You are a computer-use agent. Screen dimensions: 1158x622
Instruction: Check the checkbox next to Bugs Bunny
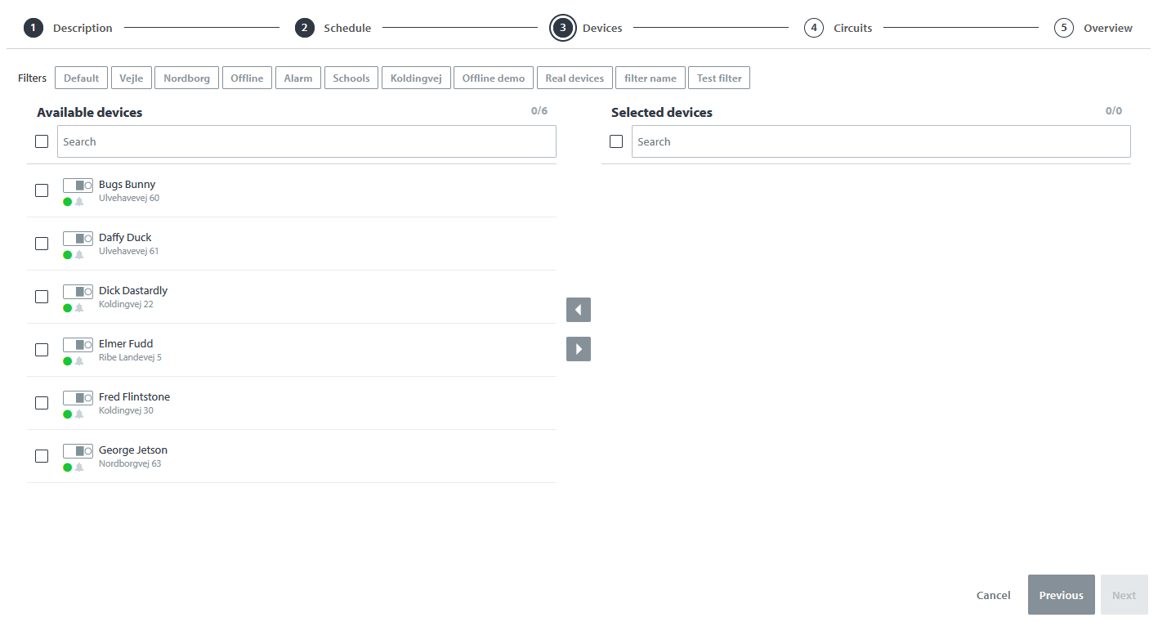click(x=42, y=190)
